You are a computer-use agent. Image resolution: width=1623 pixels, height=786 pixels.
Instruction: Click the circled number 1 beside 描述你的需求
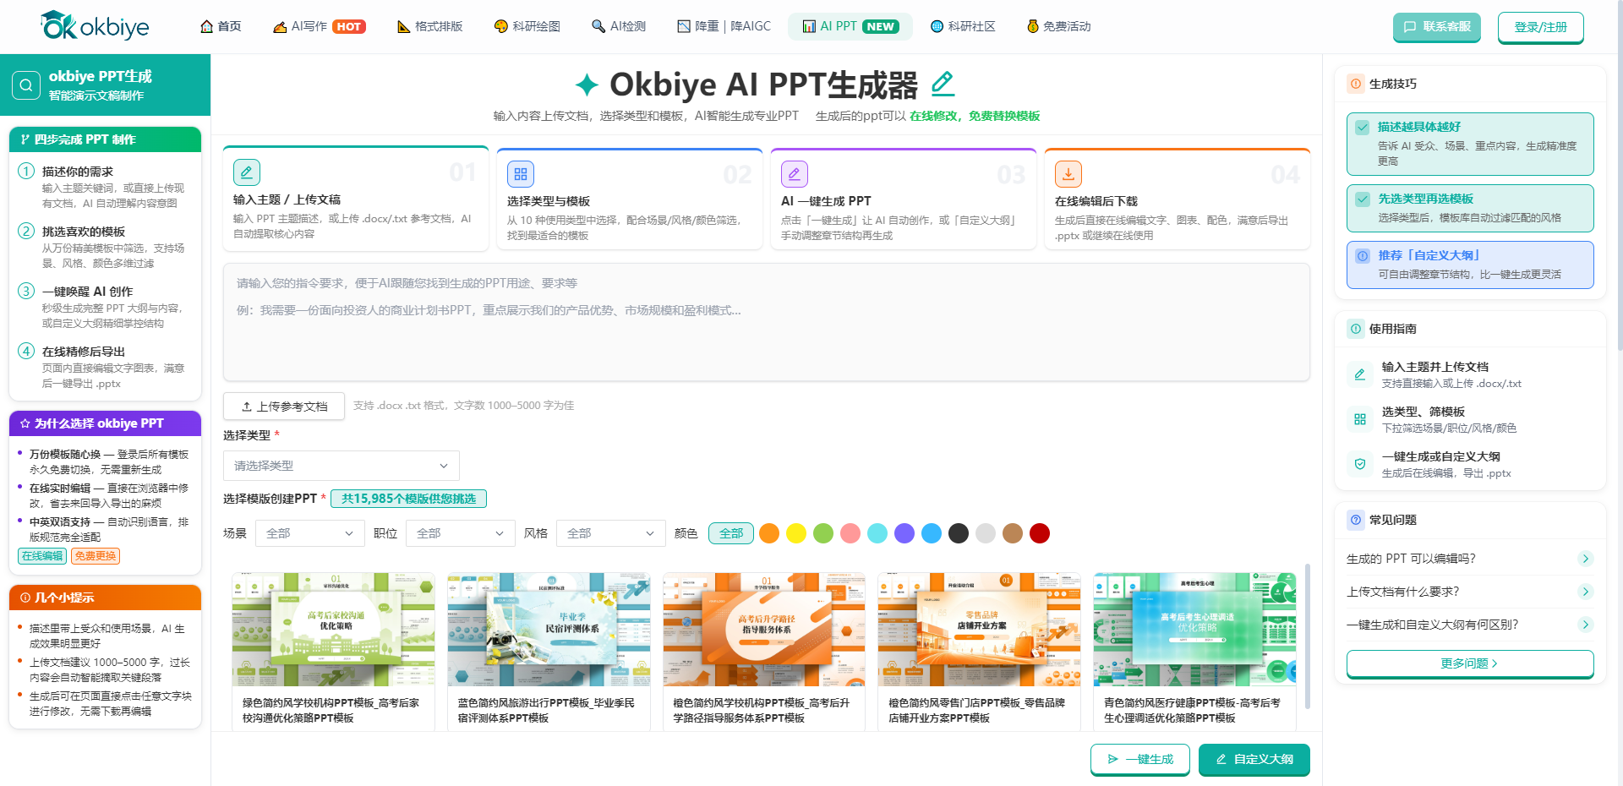pyautogui.click(x=26, y=172)
